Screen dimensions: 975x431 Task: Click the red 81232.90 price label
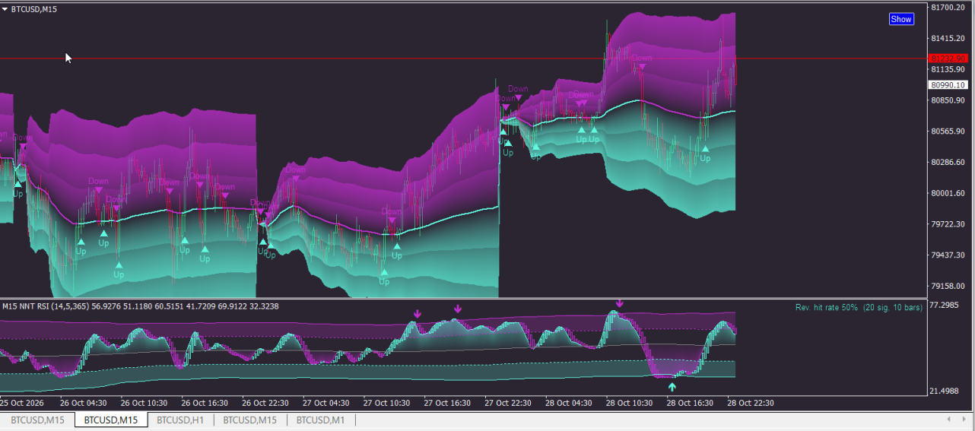(948, 58)
